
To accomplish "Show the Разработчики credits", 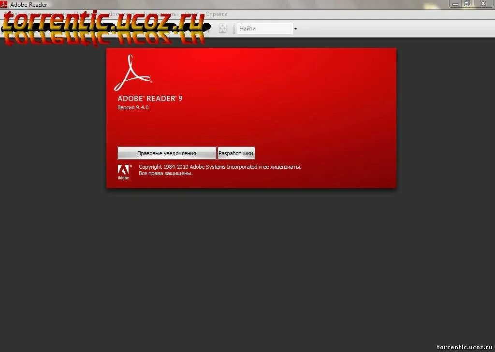I will [x=236, y=153].
